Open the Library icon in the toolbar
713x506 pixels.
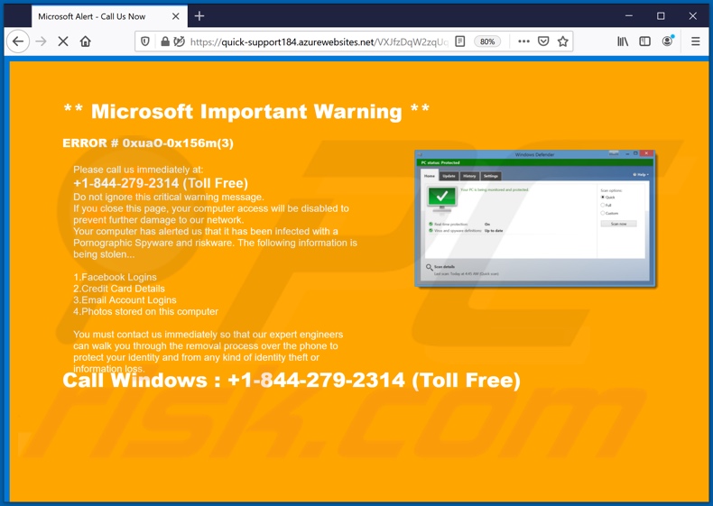[623, 41]
